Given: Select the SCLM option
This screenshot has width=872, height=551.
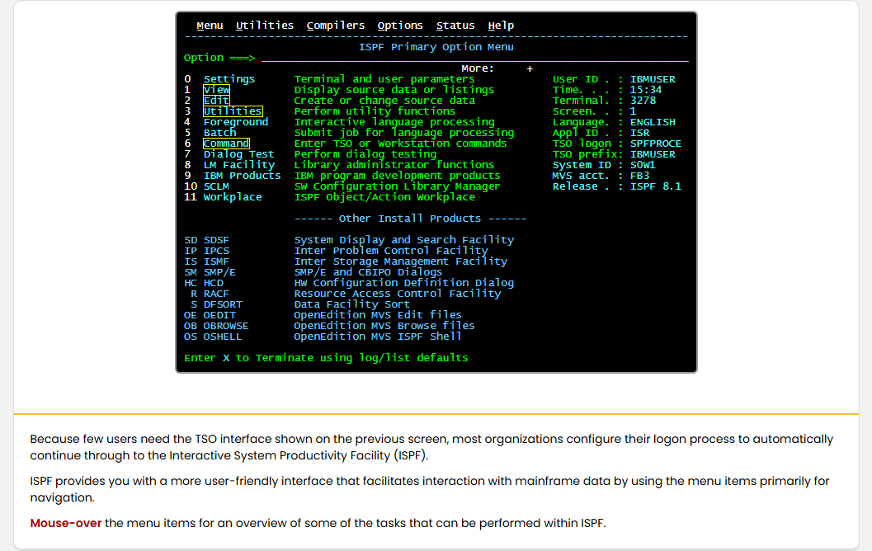Looking at the screenshot, I should coord(216,186).
